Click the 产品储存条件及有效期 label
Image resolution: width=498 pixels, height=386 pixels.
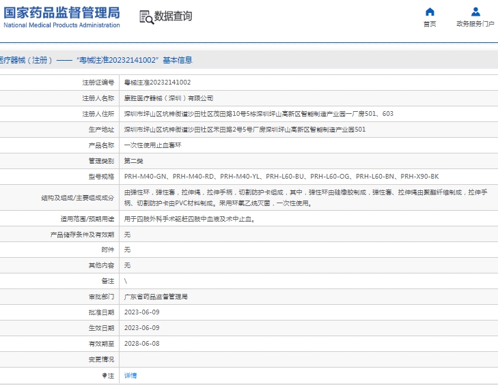[x=82, y=235]
